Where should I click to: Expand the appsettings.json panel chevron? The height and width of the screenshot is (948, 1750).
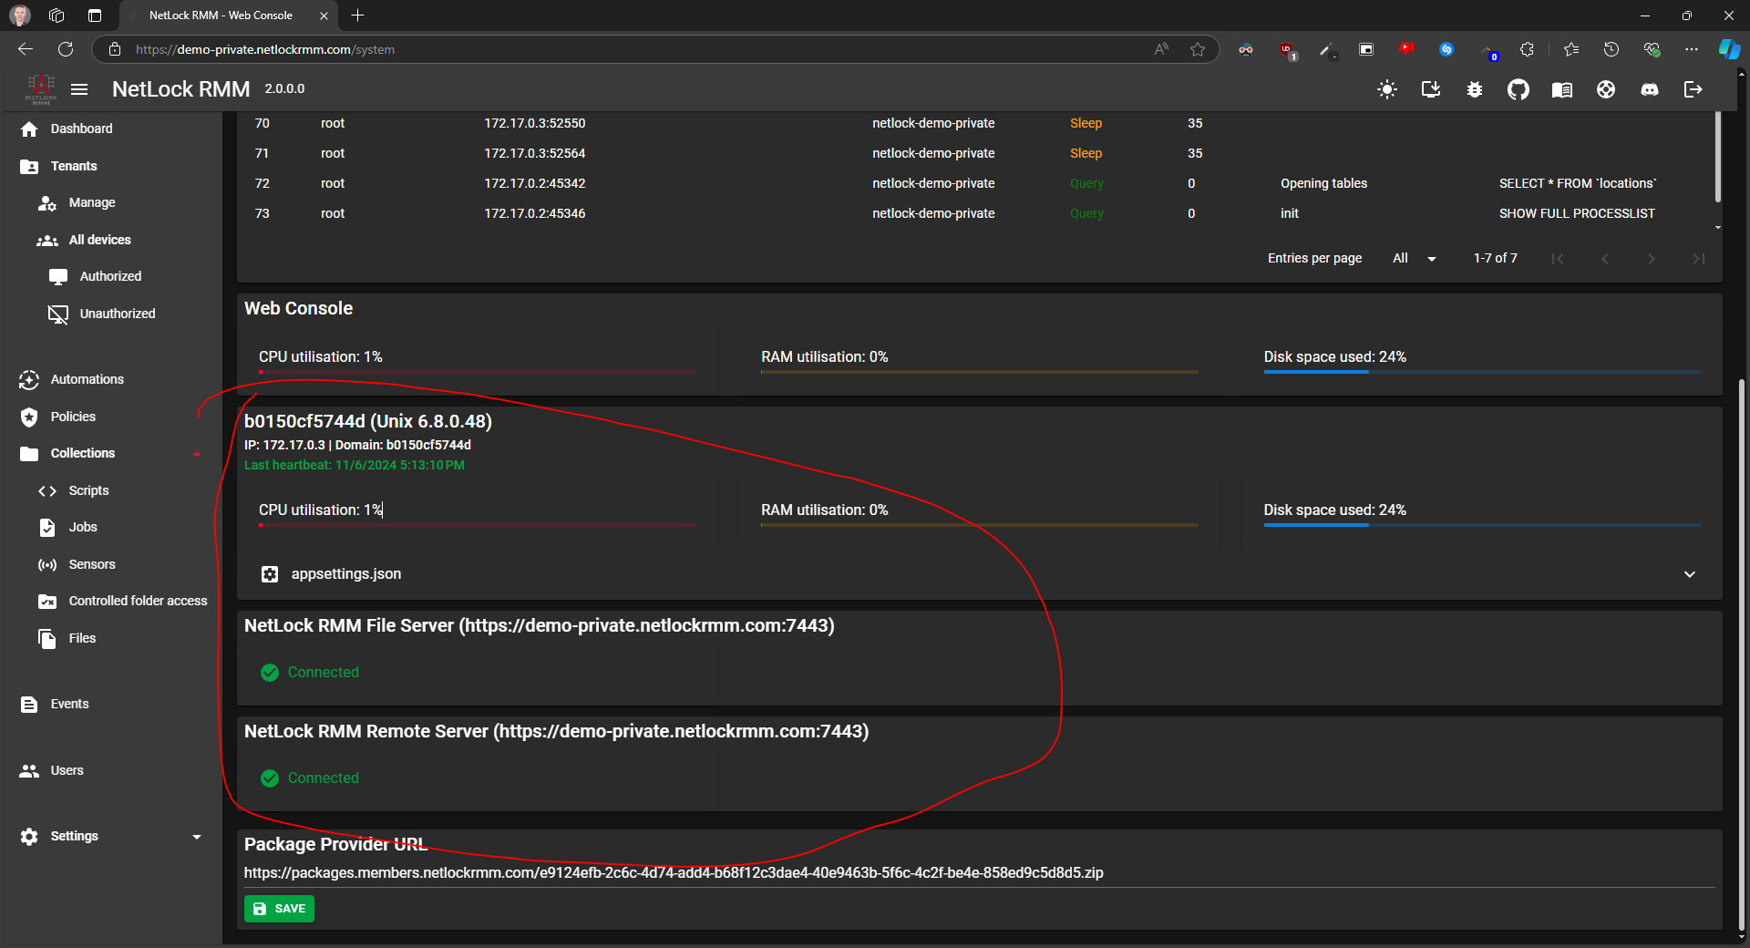[1690, 574]
